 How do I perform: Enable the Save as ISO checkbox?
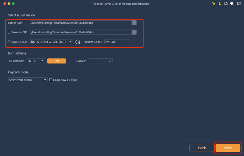click(x=9, y=32)
